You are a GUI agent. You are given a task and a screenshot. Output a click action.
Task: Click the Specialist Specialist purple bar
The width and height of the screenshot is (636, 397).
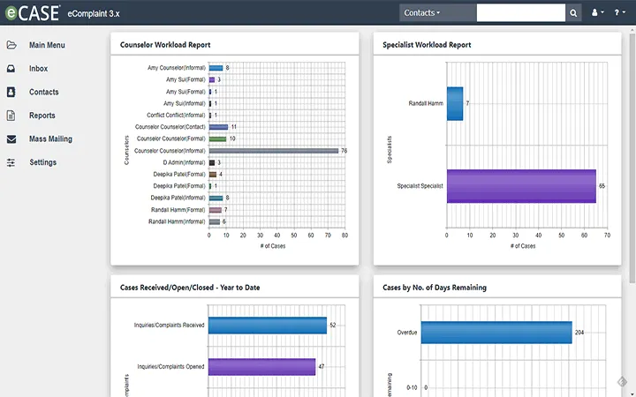(x=521, y=186)
